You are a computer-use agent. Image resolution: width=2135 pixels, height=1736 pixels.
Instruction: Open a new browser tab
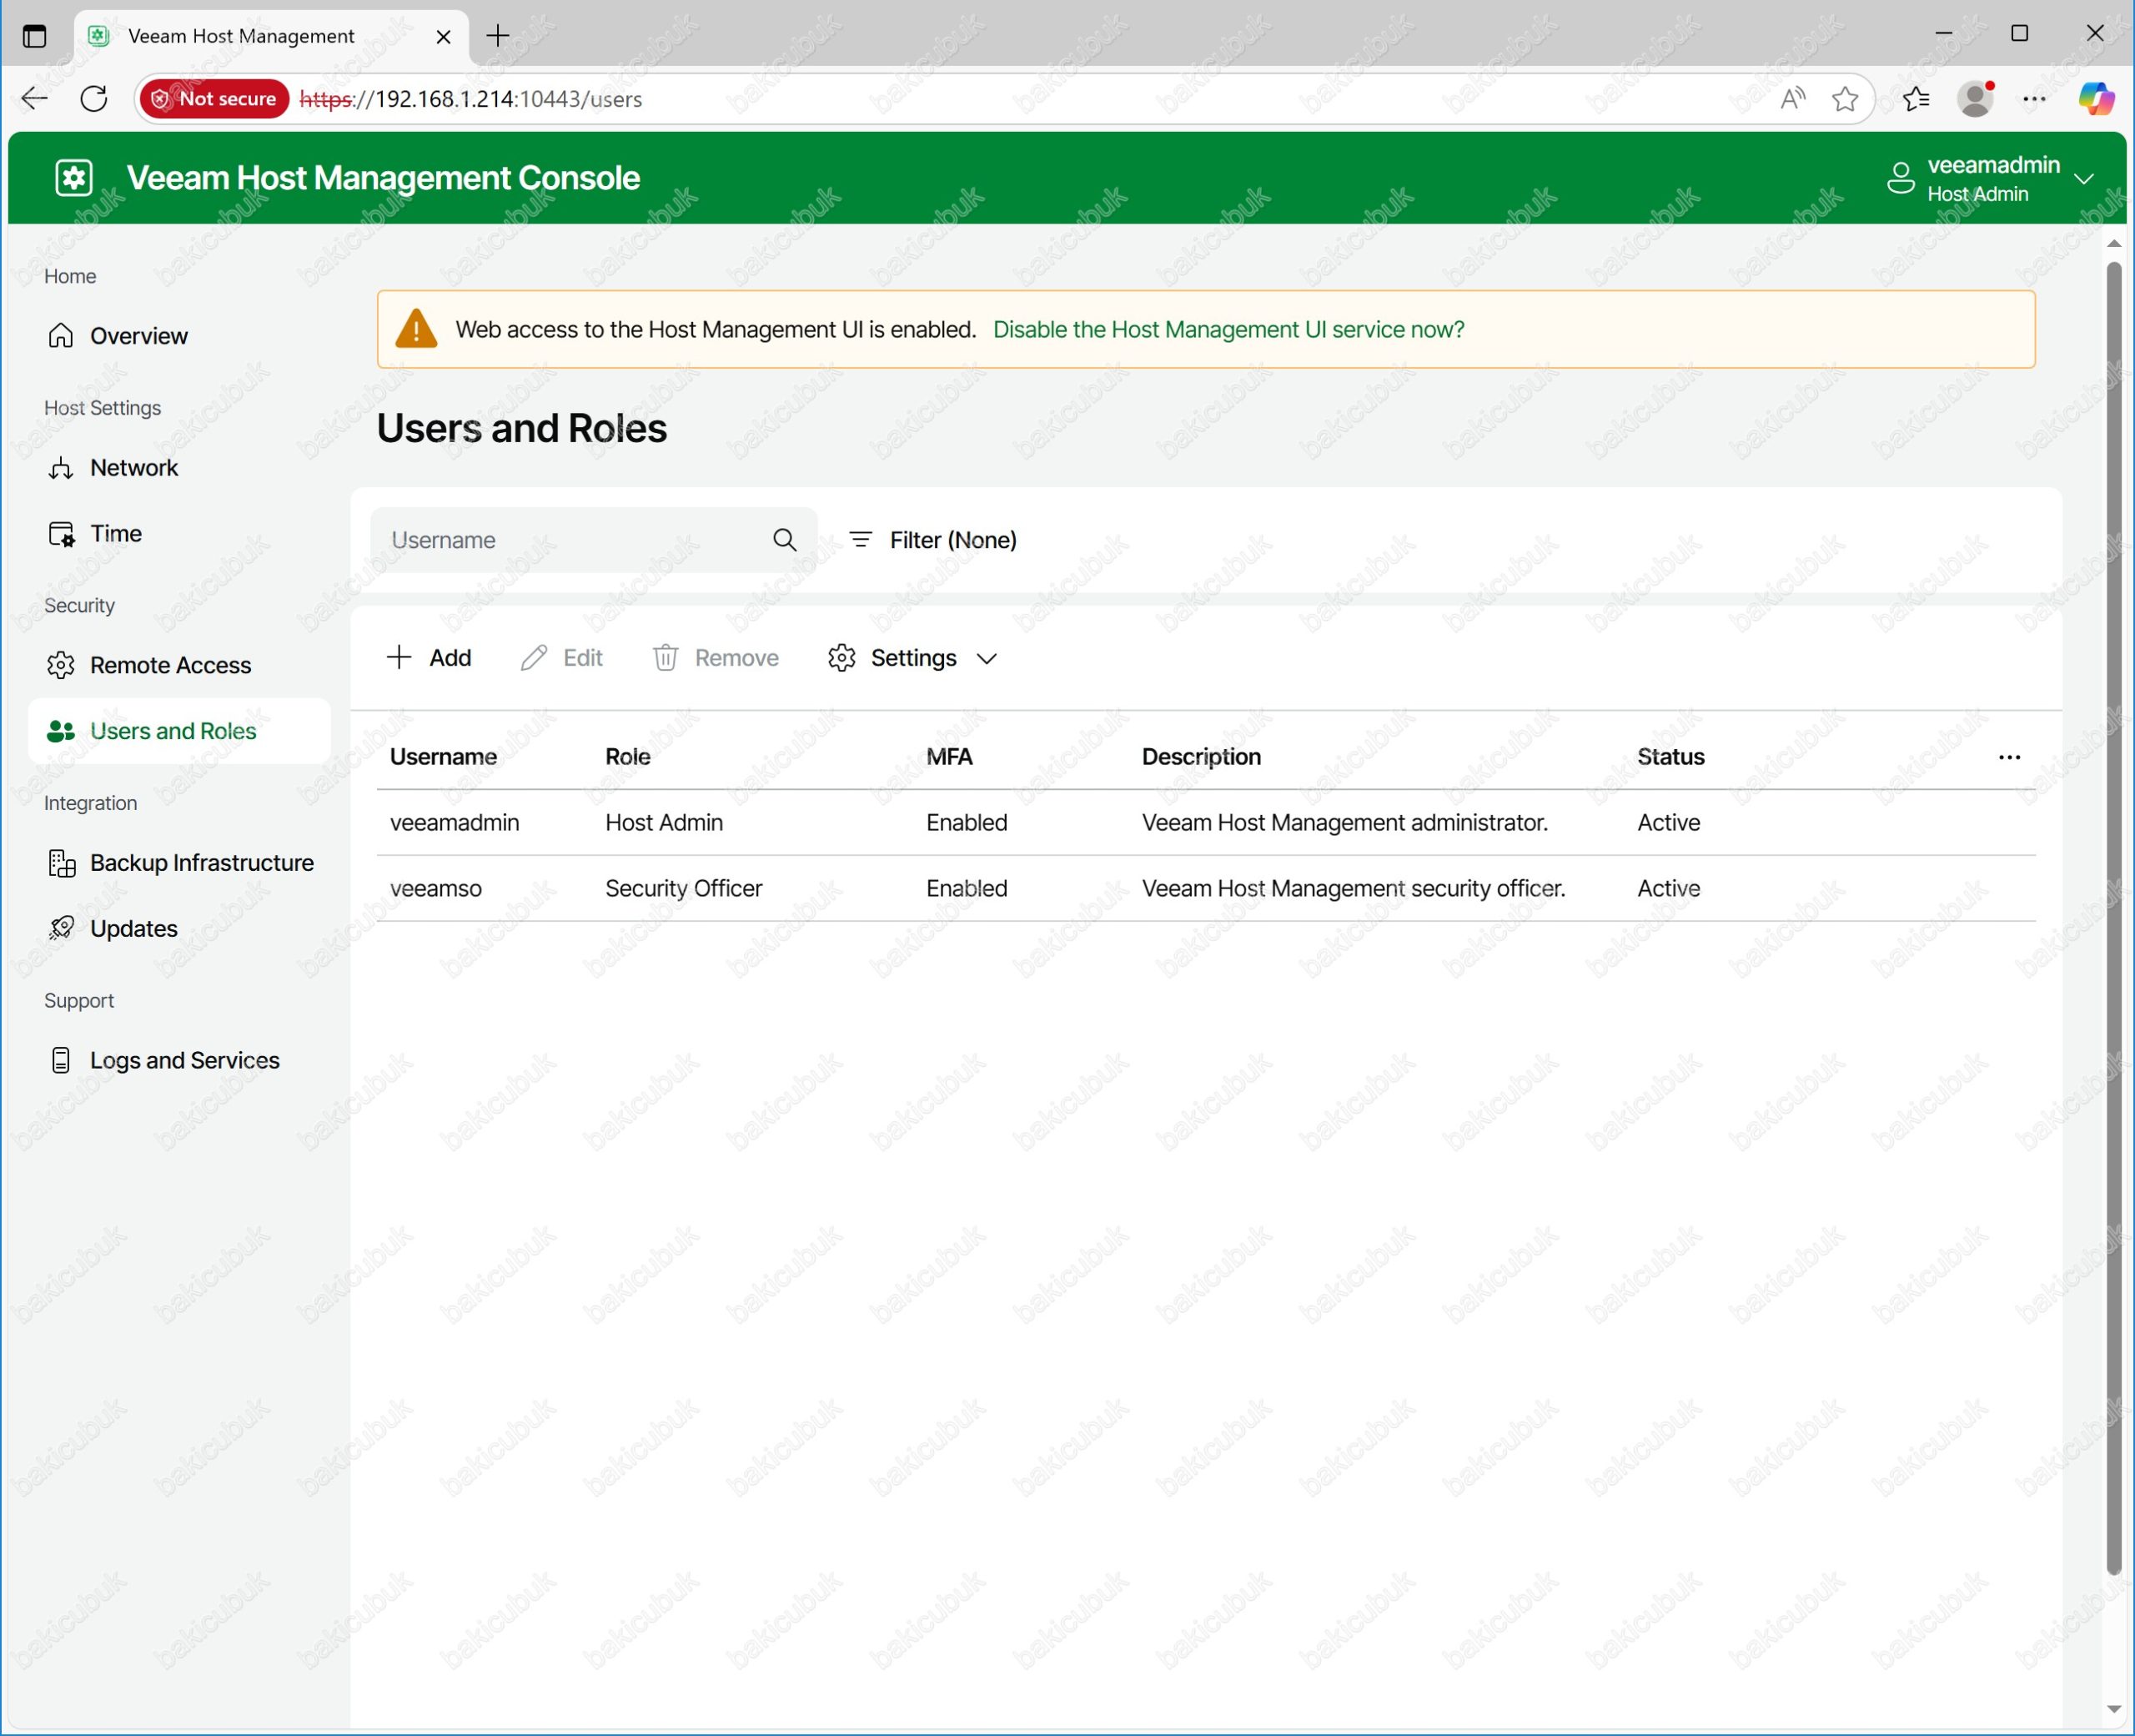click(x=498, y=36)
